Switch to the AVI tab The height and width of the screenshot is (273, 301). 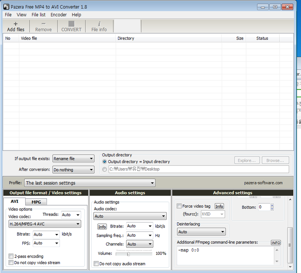point(14,201)
